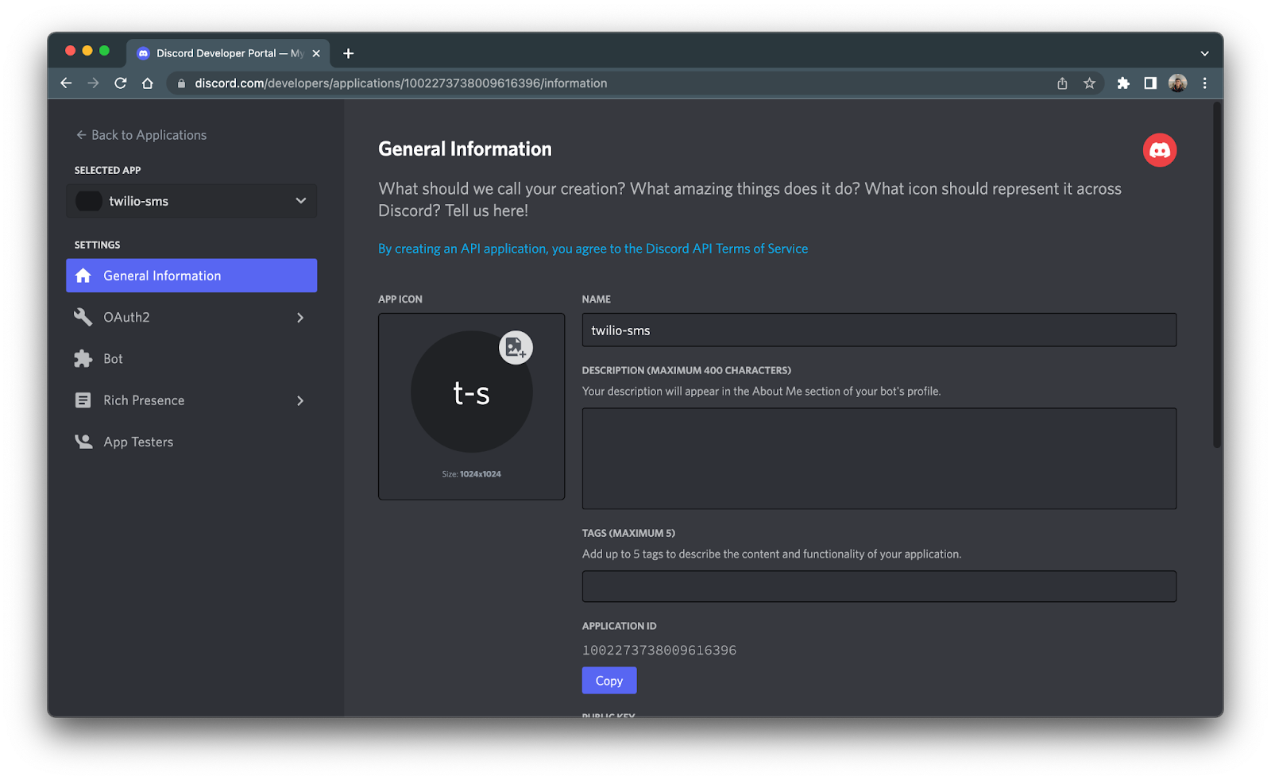Open the Bot settings page
1271x780 pixels.
pos(191,359)
